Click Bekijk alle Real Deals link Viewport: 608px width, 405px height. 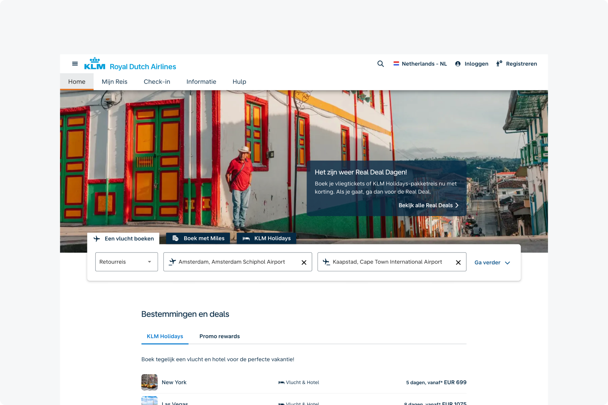pyautogui.click(x=428, y=205)
